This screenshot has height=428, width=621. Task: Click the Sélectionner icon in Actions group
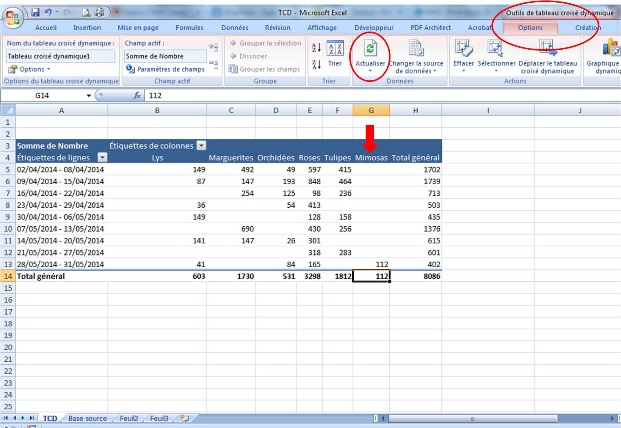(x=496, y=48)
